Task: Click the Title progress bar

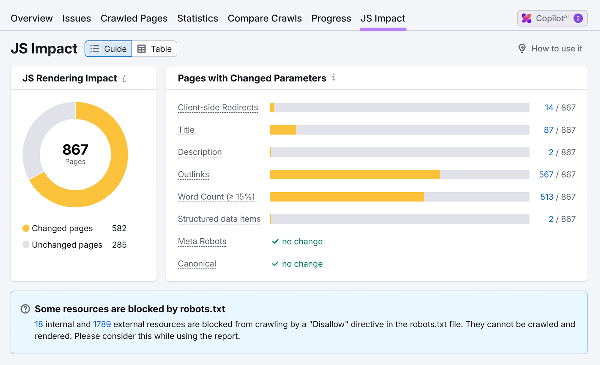Action: pyautogui.click(x=399, y=130)
